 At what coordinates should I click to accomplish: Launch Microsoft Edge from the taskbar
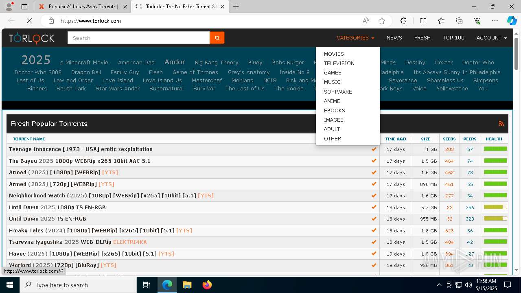[167, 285]
